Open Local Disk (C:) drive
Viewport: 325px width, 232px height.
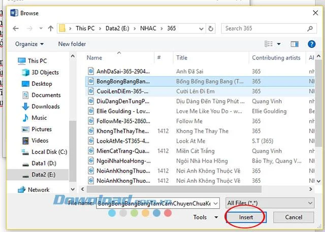click(x=49, y=152)
